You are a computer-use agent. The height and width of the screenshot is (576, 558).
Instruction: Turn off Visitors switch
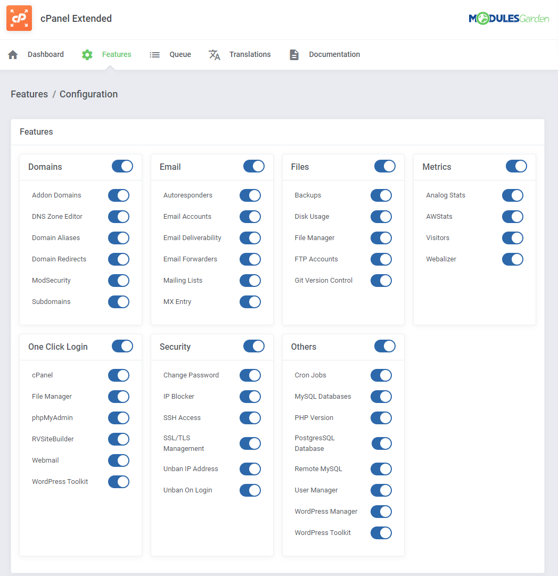tap(513, 238)
